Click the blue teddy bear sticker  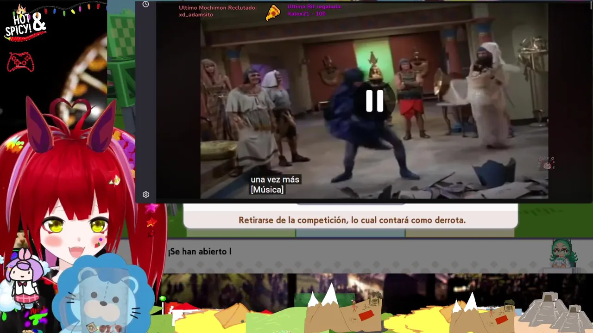[x=103, y=294]
